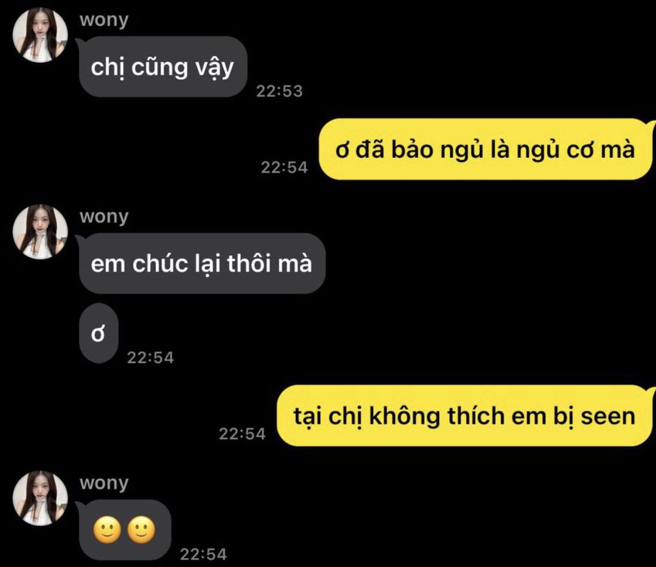Click the top 'wony' sender name
656x567 pixels.
coord(104,20)
